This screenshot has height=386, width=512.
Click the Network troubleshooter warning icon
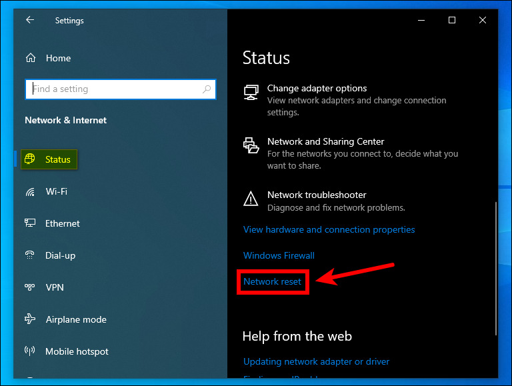click(251, 199)
